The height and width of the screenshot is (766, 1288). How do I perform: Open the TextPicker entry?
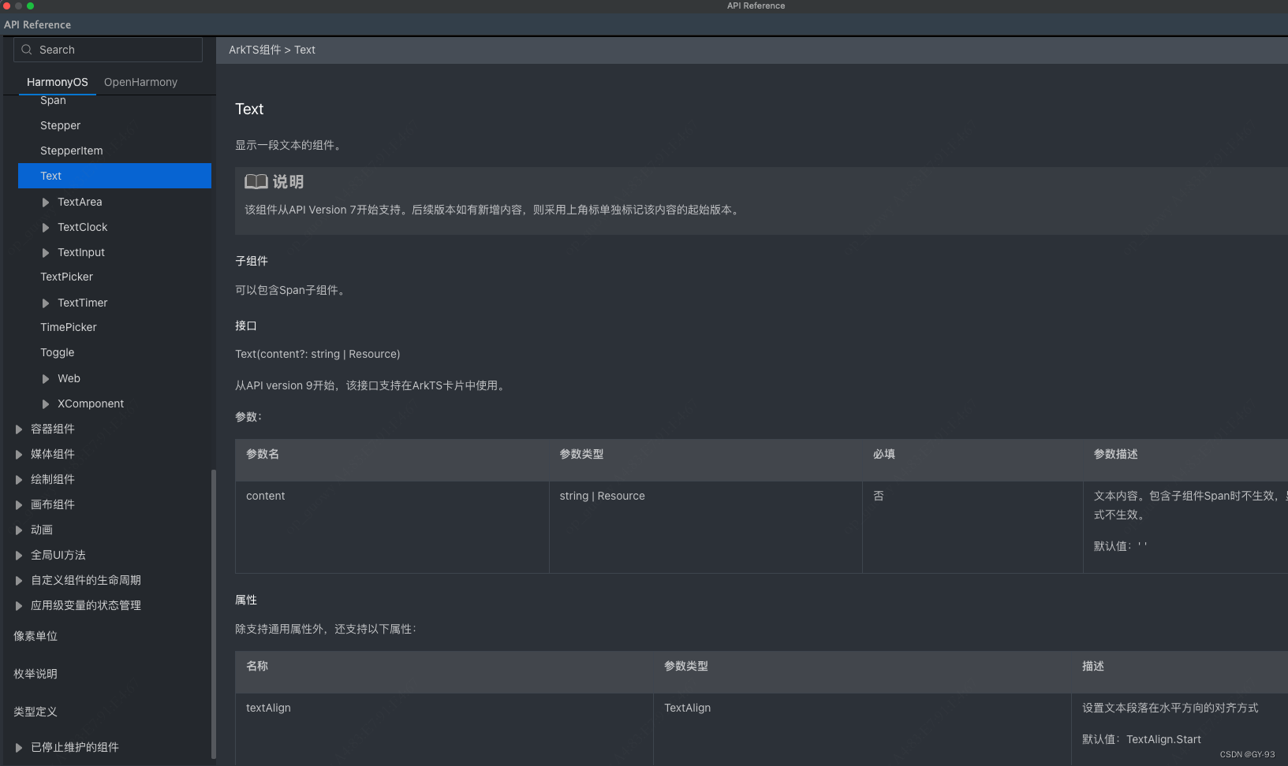[66, 277]
